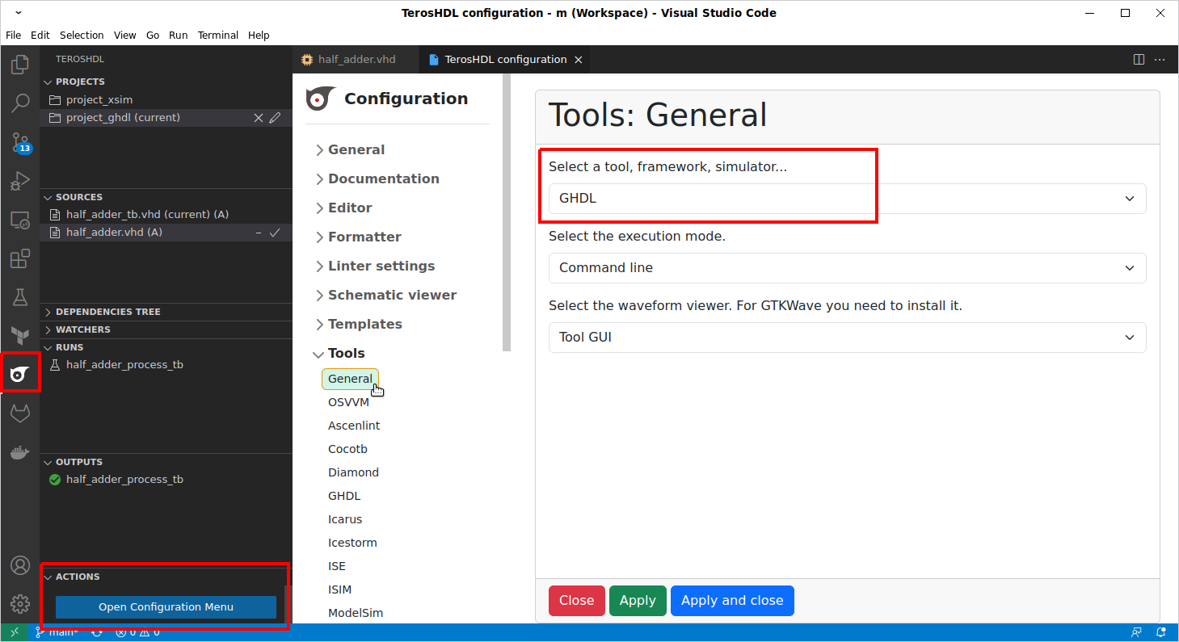
Task: Open the Selection menu
Action: [82, 36]
